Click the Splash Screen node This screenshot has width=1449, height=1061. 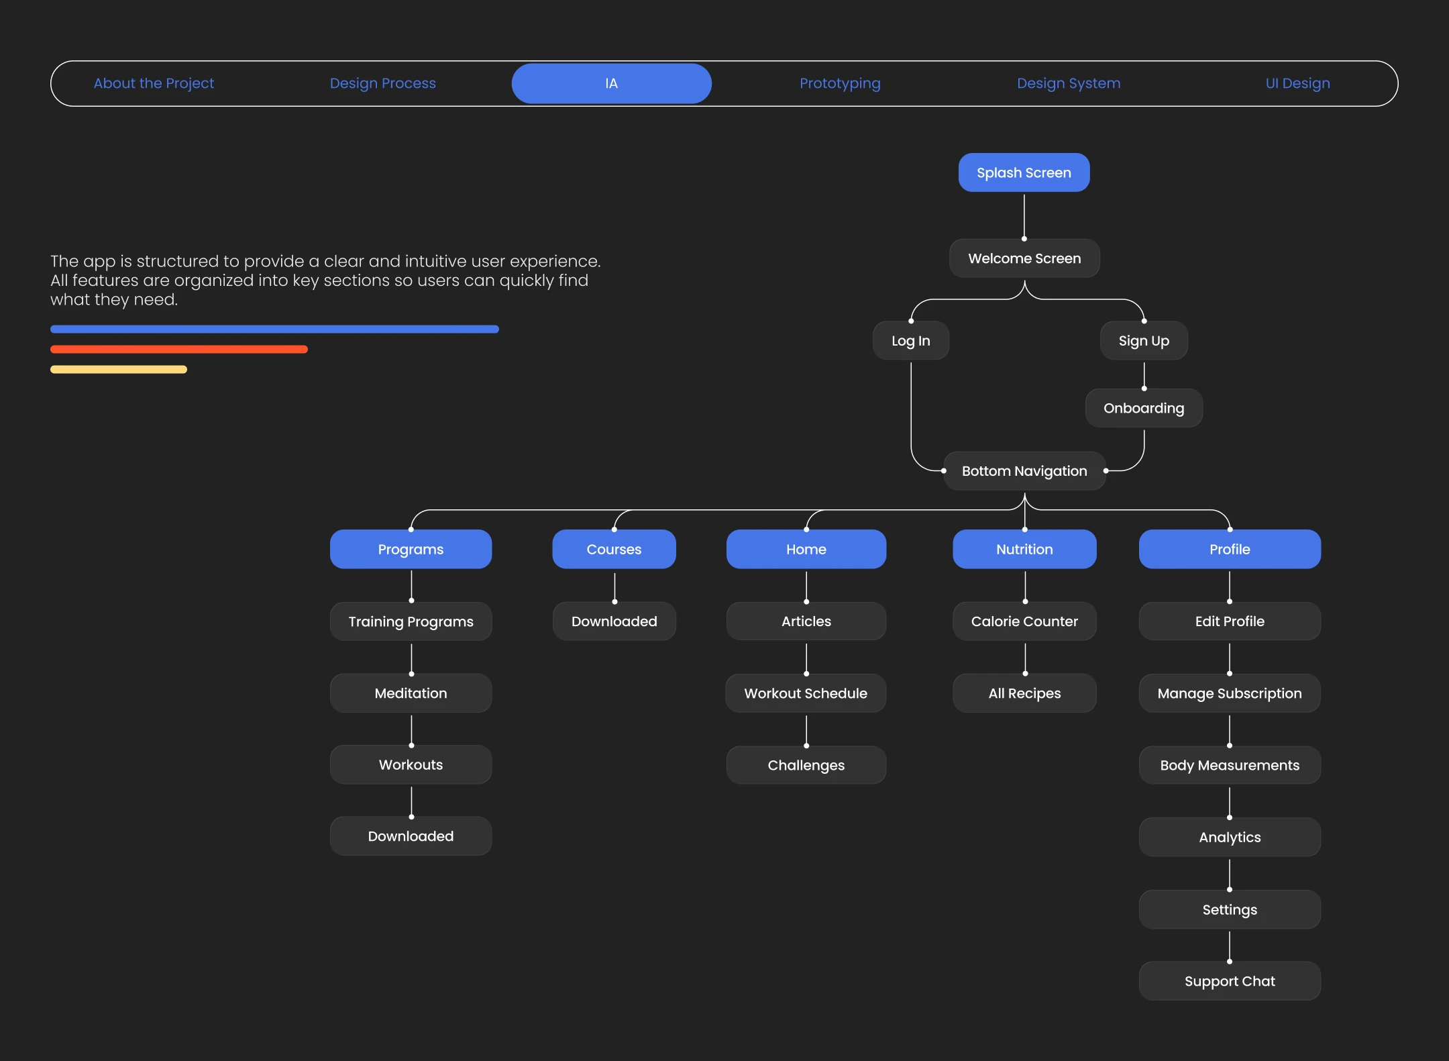pyautogui.click(x=1024, y=172)
